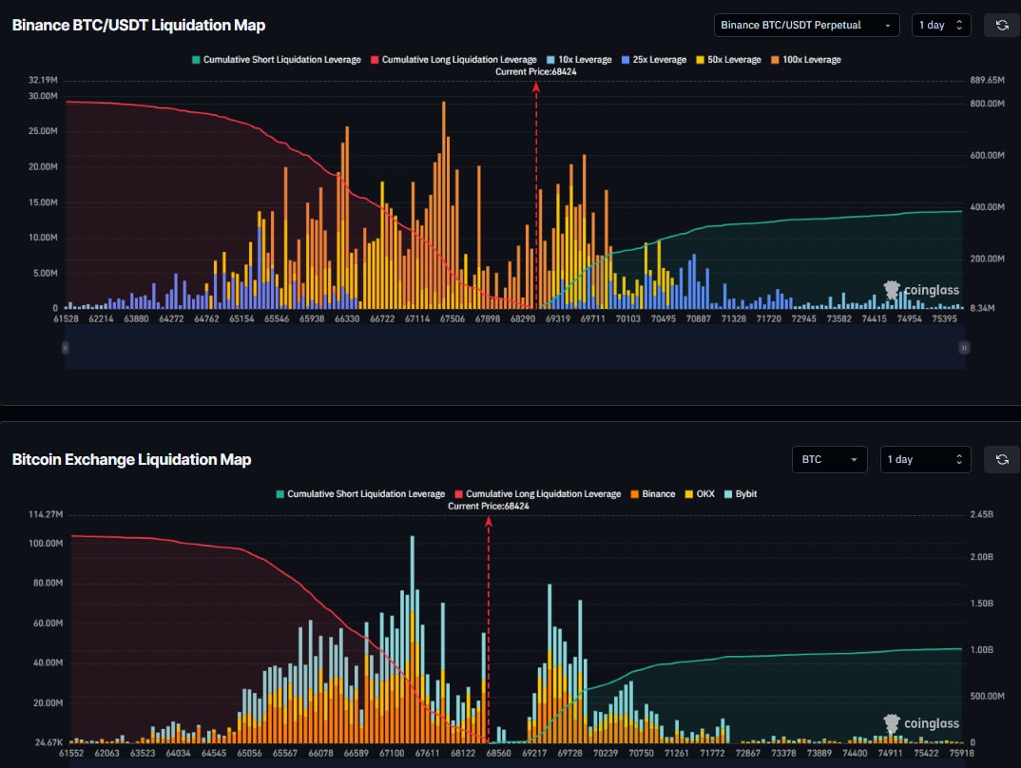Click coinglass watermark logo in top chart
Screen dimensions: 1021x768
pos(921,290)
